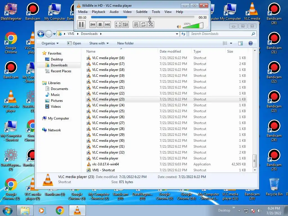Sort by Type column
Image resolution: width=288 pixels, height=216 pixels.
tap(208, 51)
